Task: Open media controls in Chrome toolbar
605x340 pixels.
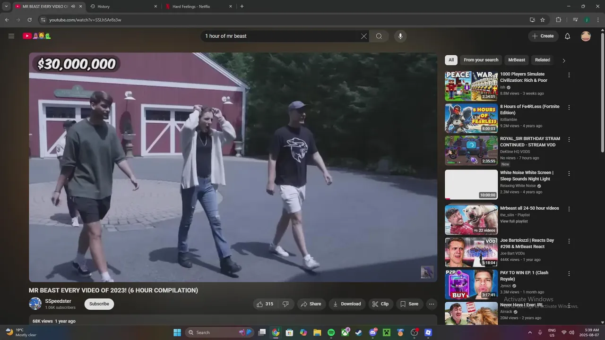Action: (575, 20)
